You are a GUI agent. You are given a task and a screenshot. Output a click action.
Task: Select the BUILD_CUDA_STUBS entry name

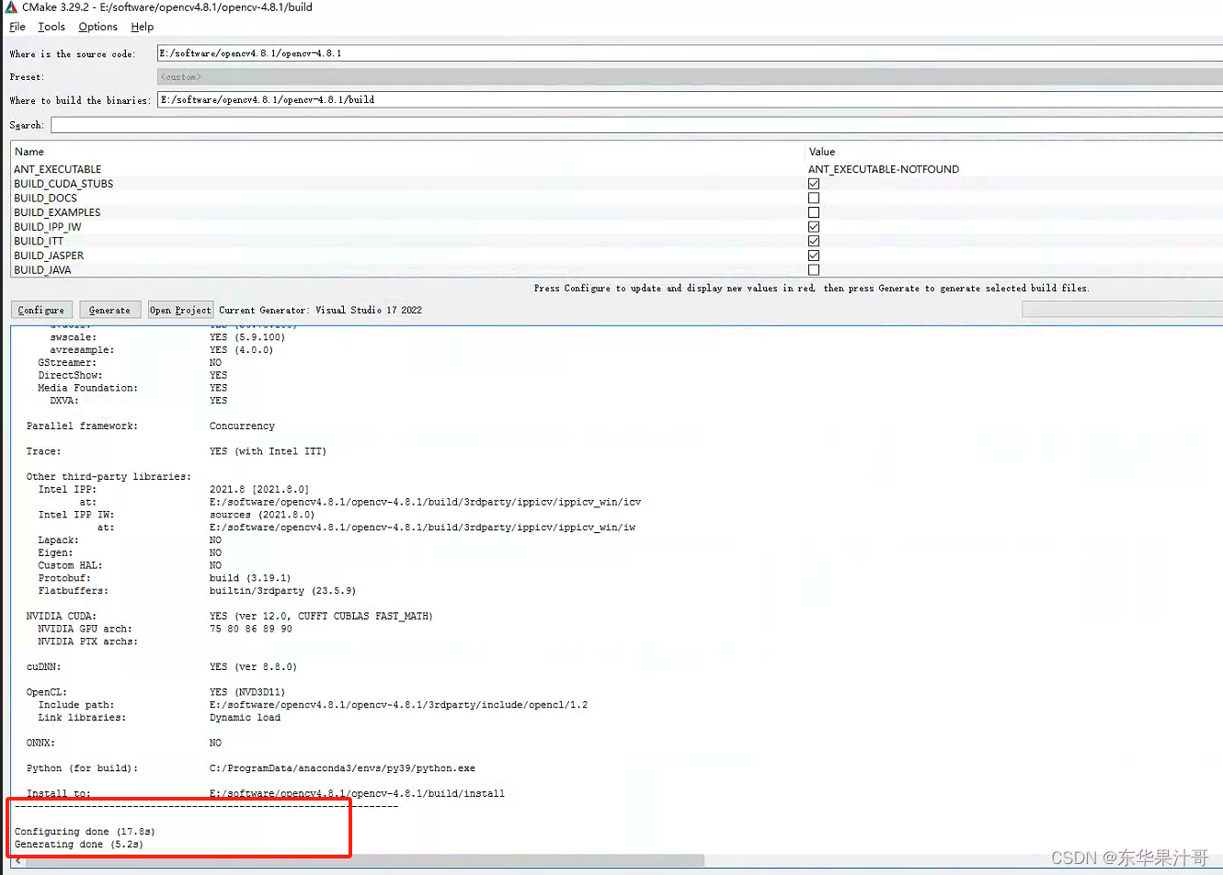(63, 184)
